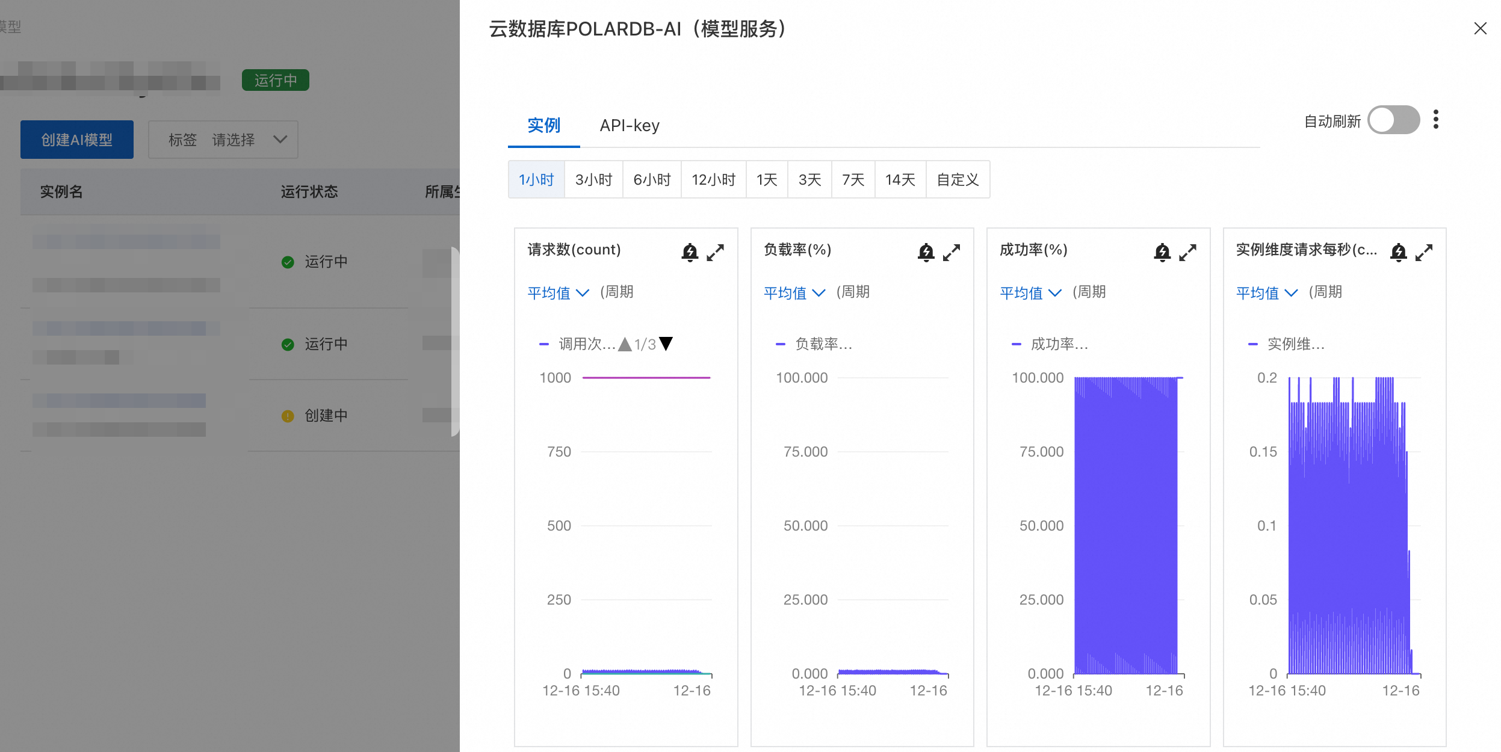Toggle the 成功率... legend series

click(x=1050, y=344)
